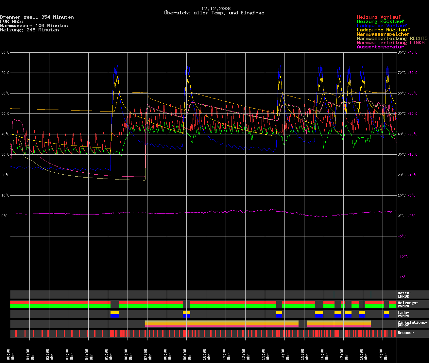
Task: Click the 07:00 Uhr time label
Action: (148, 354)
